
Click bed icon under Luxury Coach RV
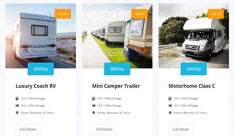pos(17,106)
